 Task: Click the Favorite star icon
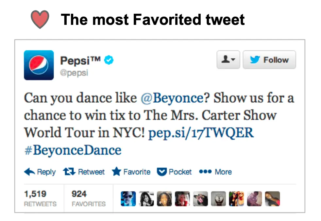point(116,171)
